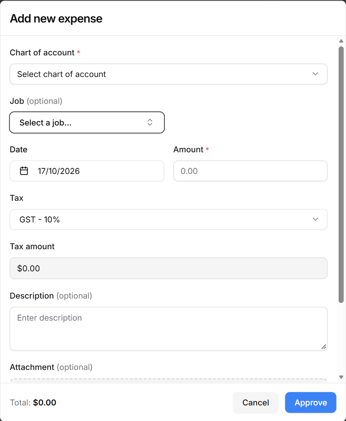346x421 pixels.
Task: Click the Add new expense heading
Action: [56, 19]
